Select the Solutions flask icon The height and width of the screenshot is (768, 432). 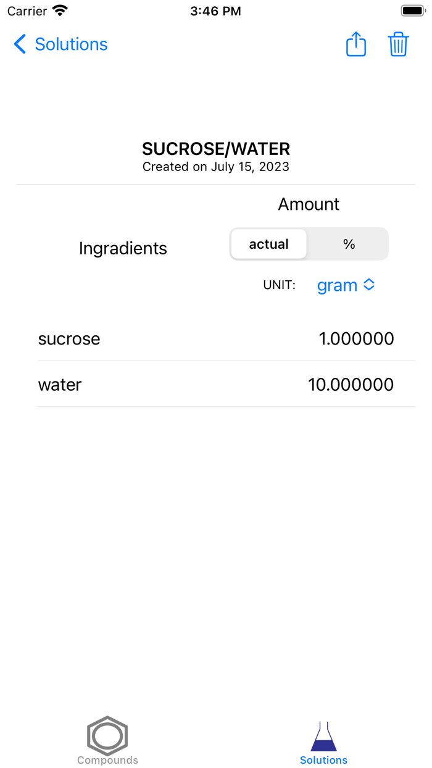pos(323,732)
